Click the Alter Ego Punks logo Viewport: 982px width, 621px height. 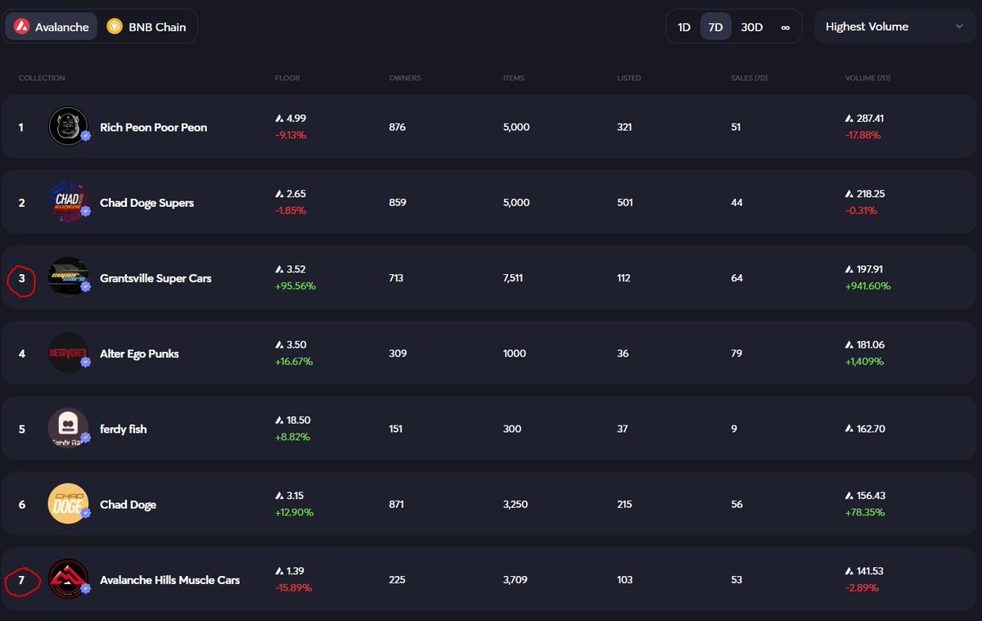69,353
